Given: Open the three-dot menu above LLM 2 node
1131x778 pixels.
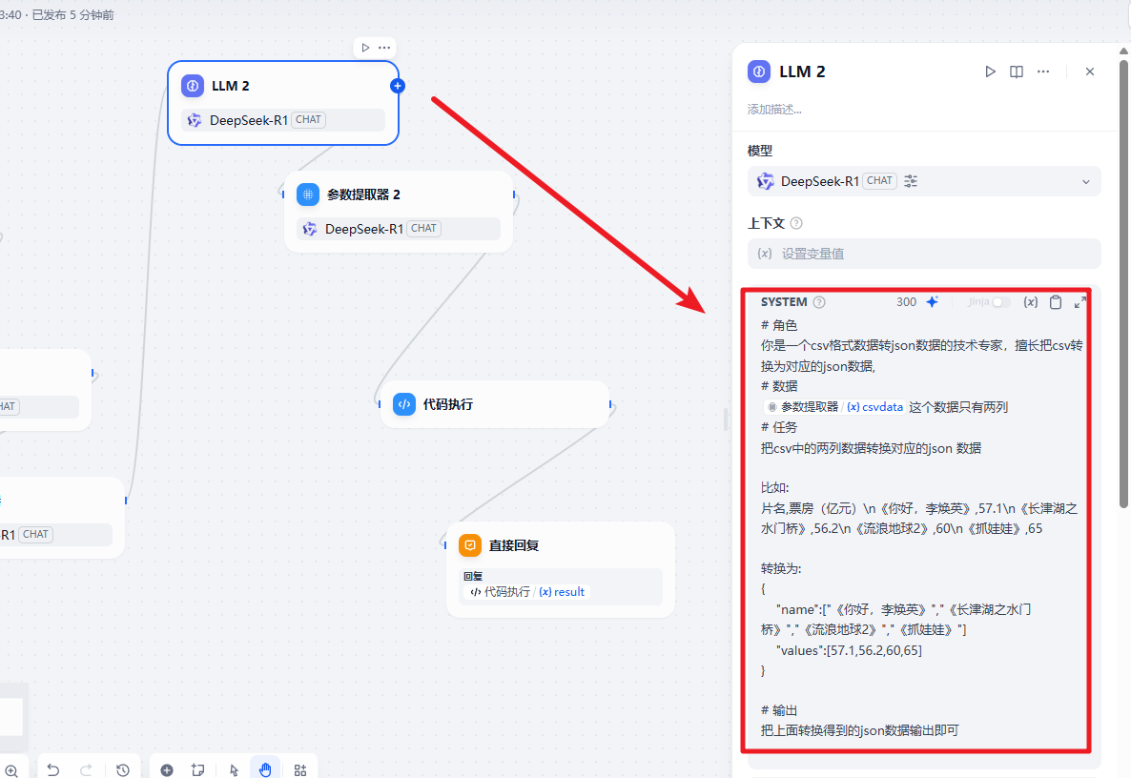Looking at the screenshot, I should [384, 48].
